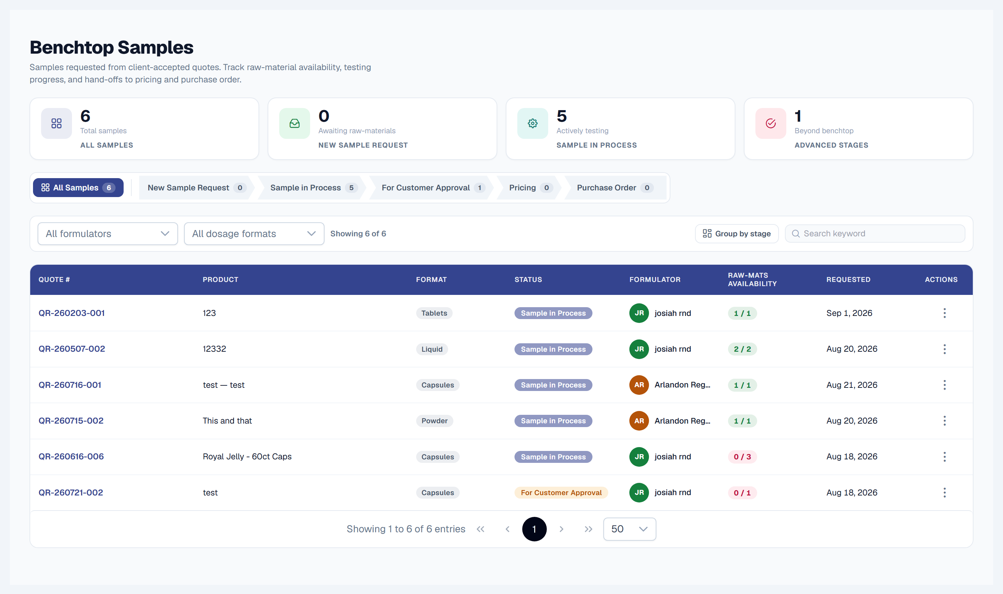Open quote QR-260715-002 link
Viewport: 1003px width, 594px height.
tap(71, 421)
